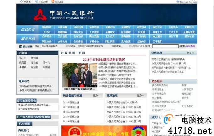Open the 金融市场 navigation item
The height and width of the screenshot is (136, 214).
click(110, 27)
